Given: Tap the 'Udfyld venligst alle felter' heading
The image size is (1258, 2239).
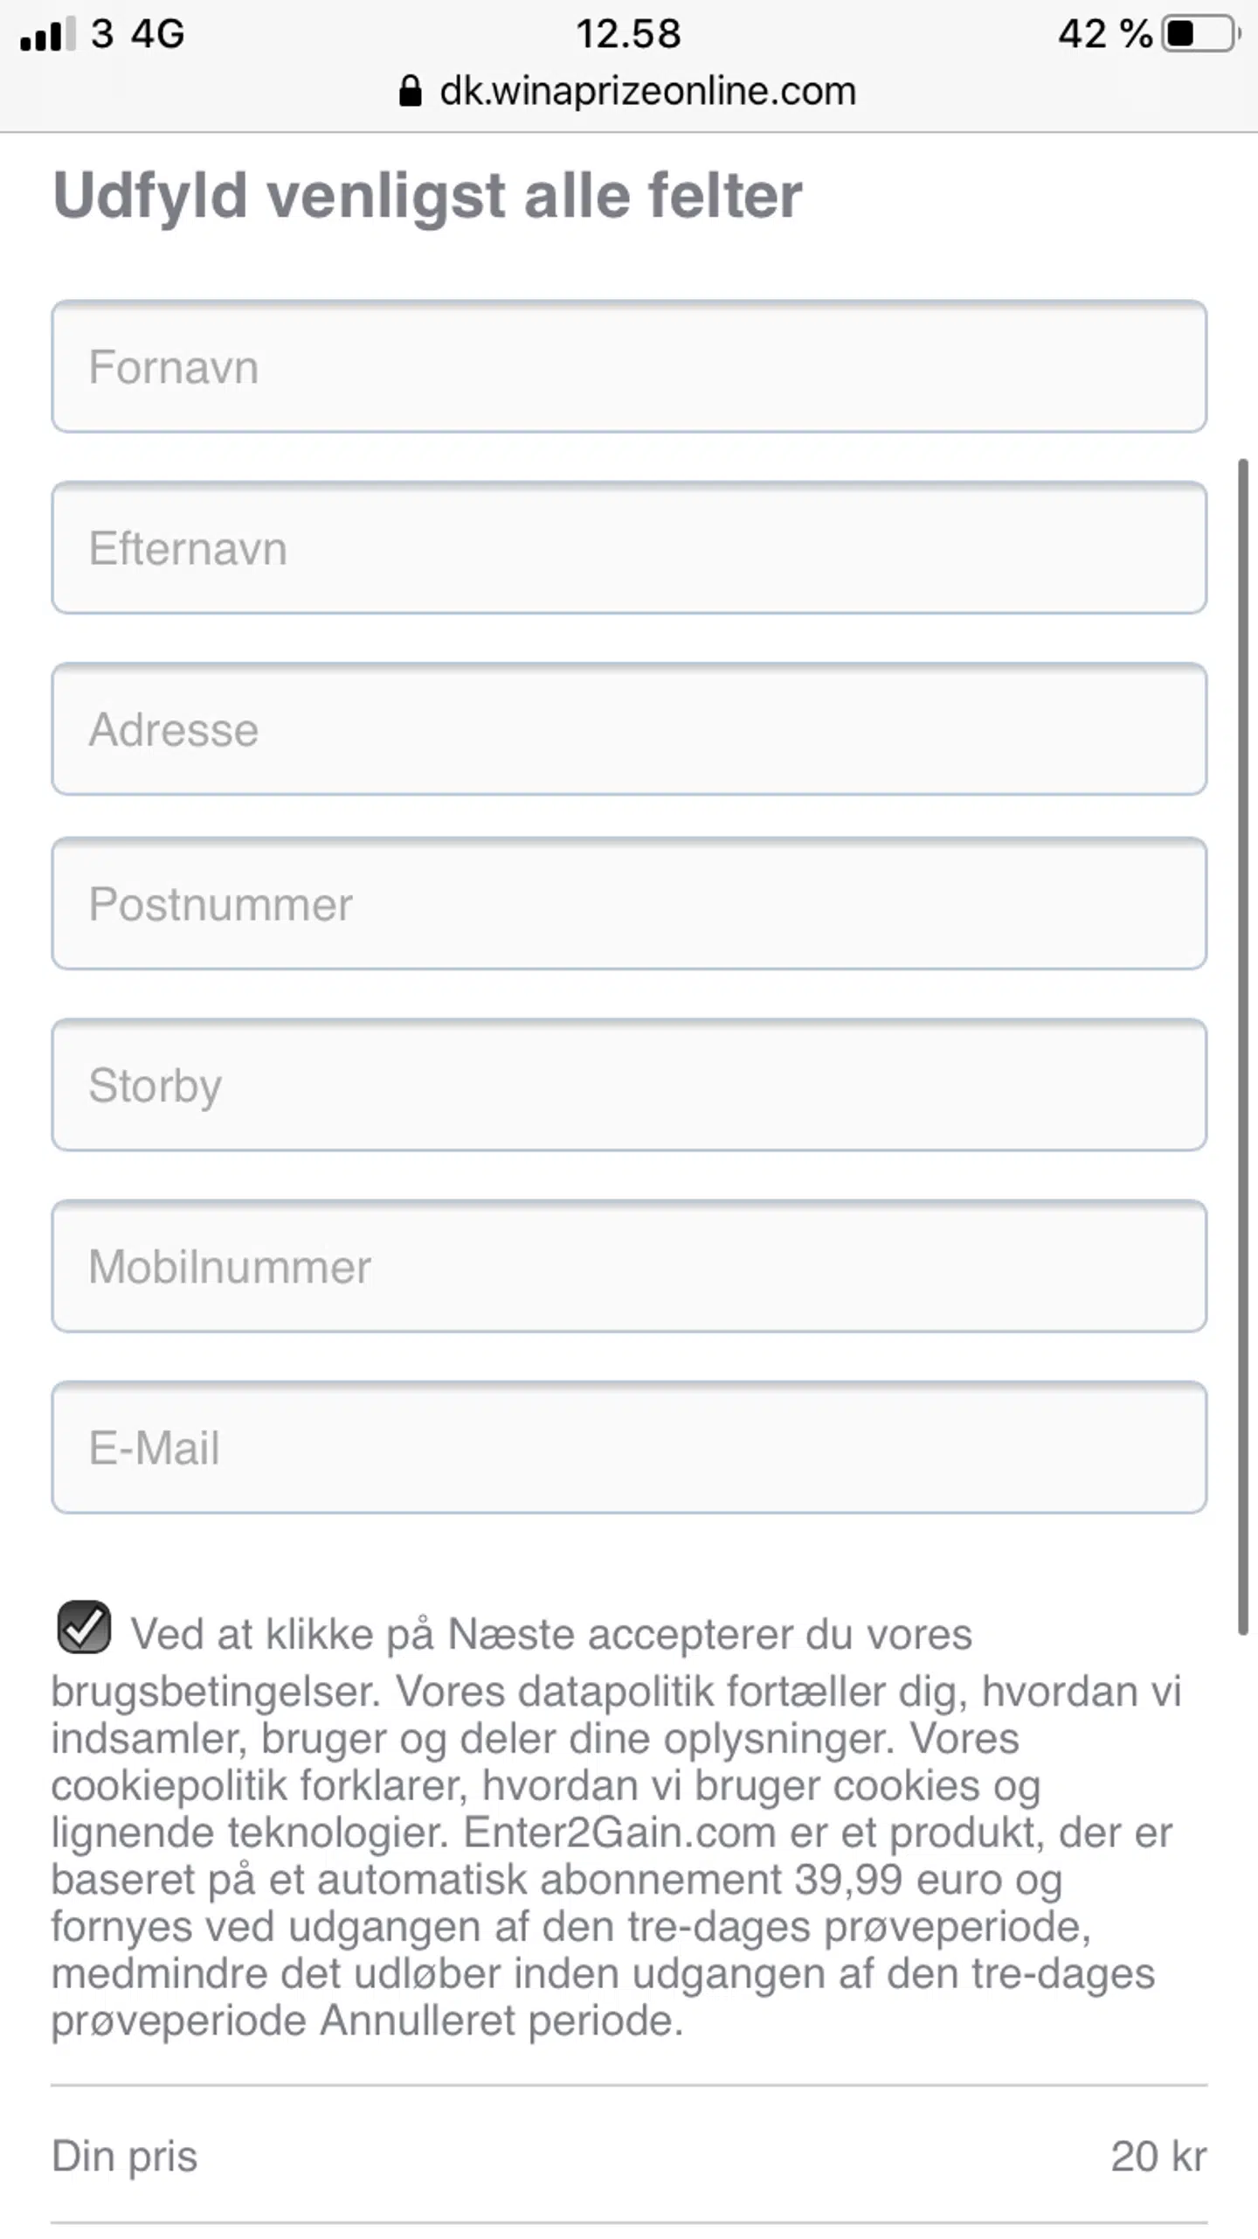Looking at the screenshot, I should click(x=427, y=195).
